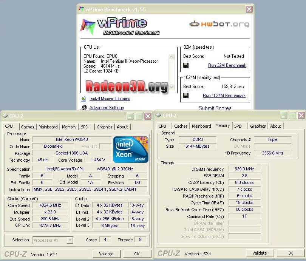This screenshot has height=261, width=306.
Task: Open Install Missing Libraries link
Action: (110, 99)
